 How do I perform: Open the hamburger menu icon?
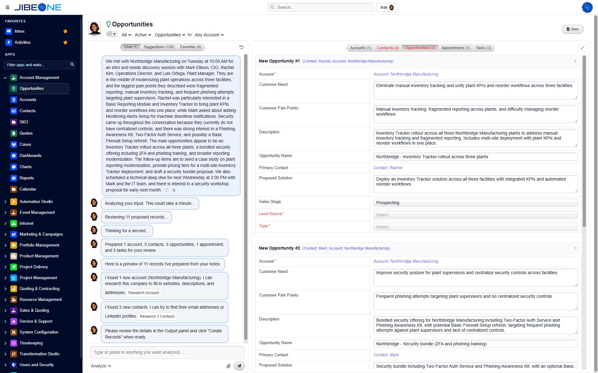7,7
